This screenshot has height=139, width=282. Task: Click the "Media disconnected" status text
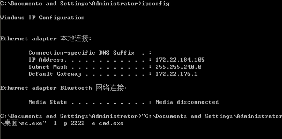pyautogui.click(x=187, y=102)
